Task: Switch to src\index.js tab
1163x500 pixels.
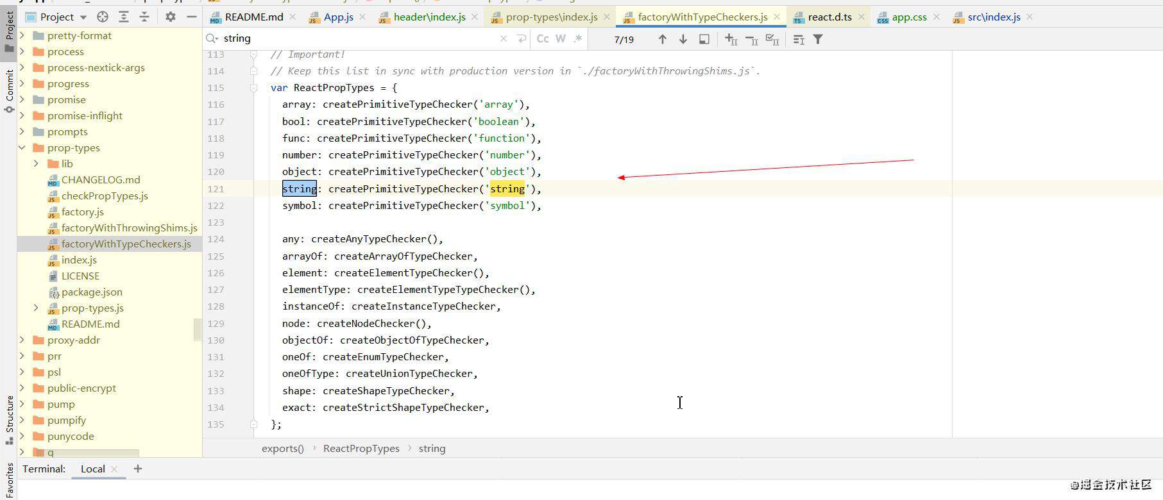Action: tap(994, 17)
